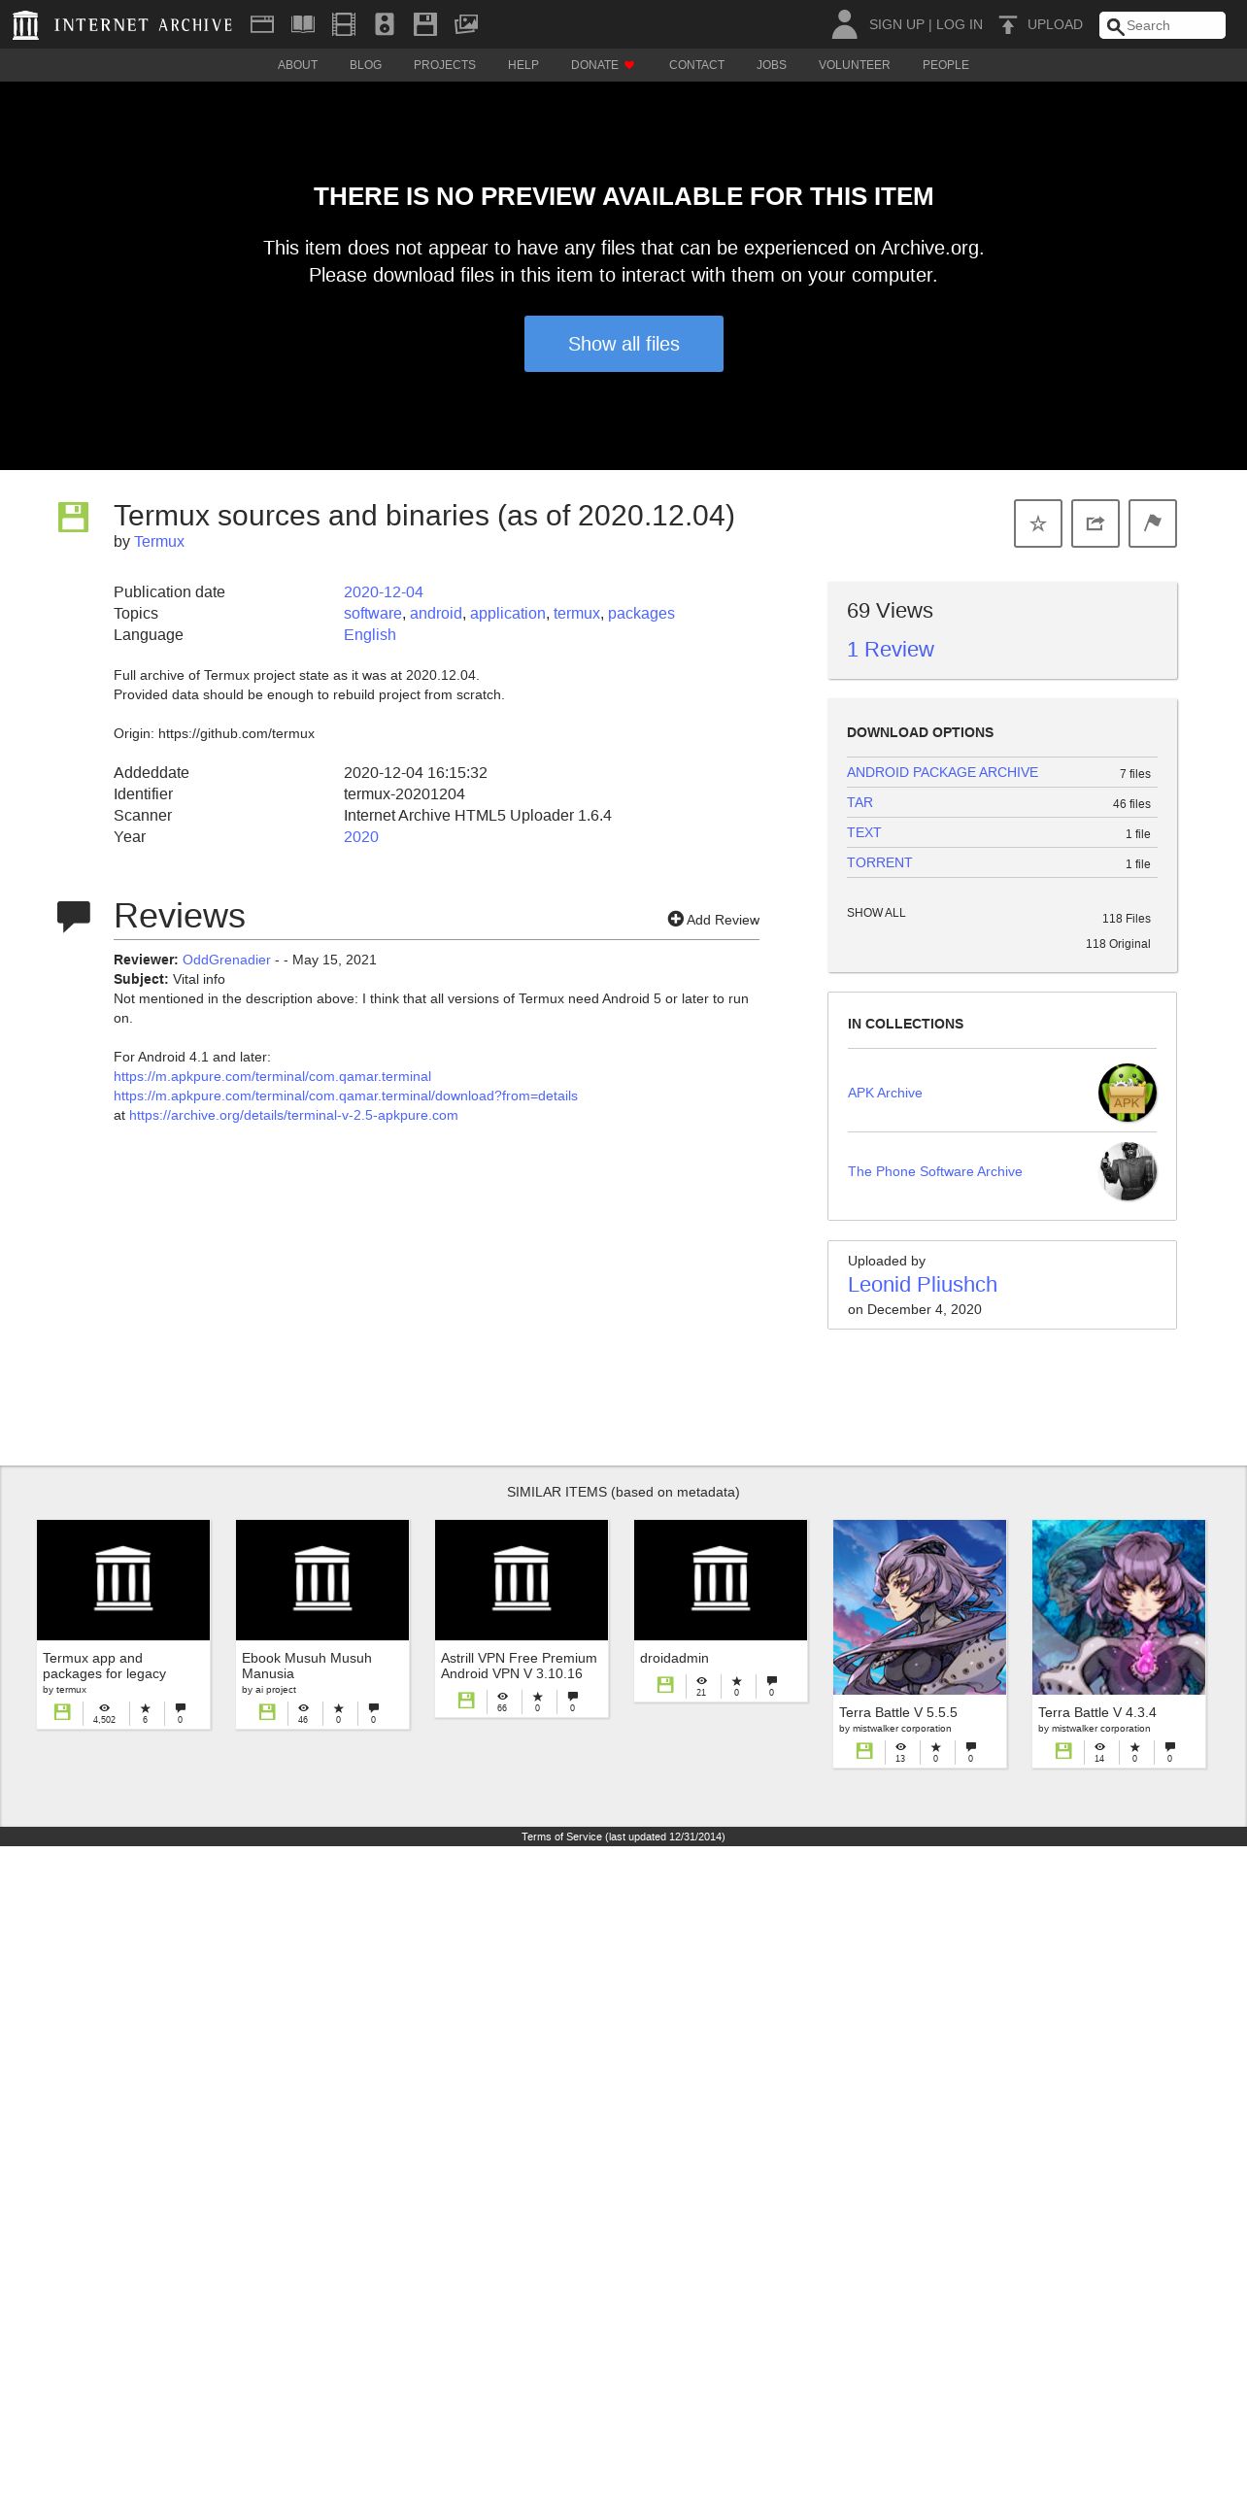Click the Show all files button

pos(623,344)
